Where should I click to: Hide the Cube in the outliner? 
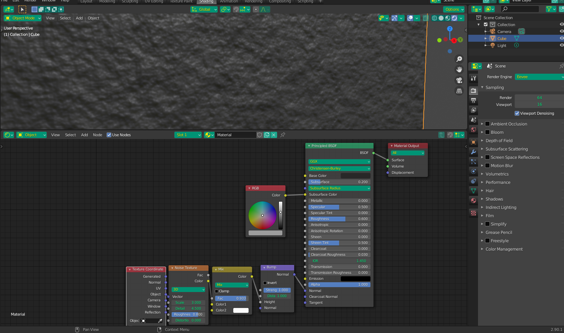coord(561,38)
